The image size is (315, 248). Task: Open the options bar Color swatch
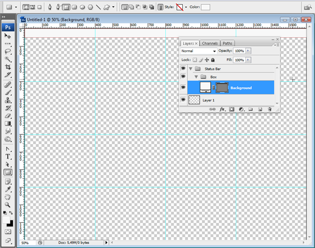click(205, 7)
